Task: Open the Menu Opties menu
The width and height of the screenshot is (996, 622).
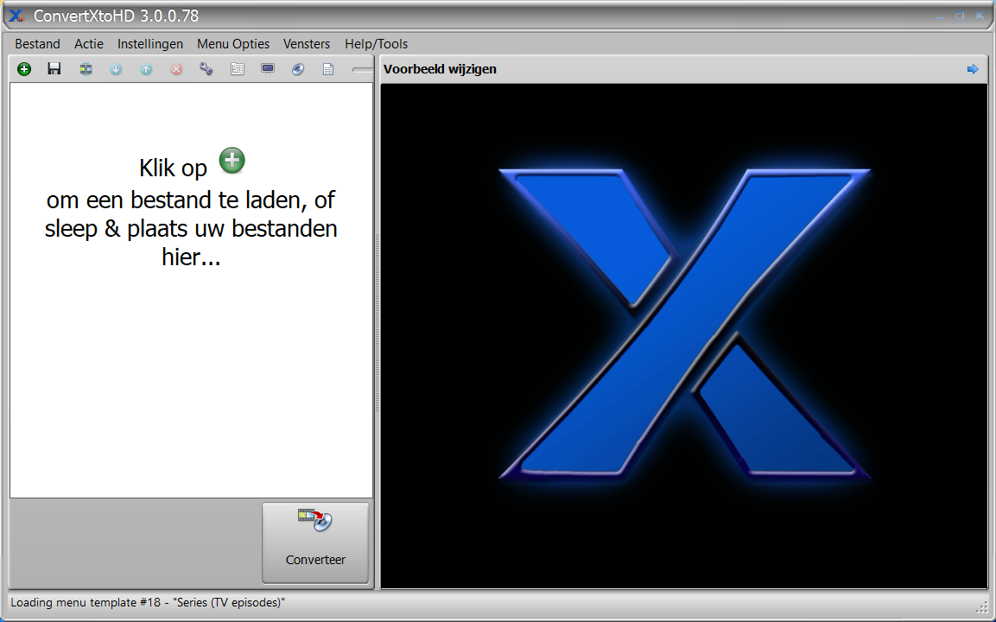Action: 233,44
